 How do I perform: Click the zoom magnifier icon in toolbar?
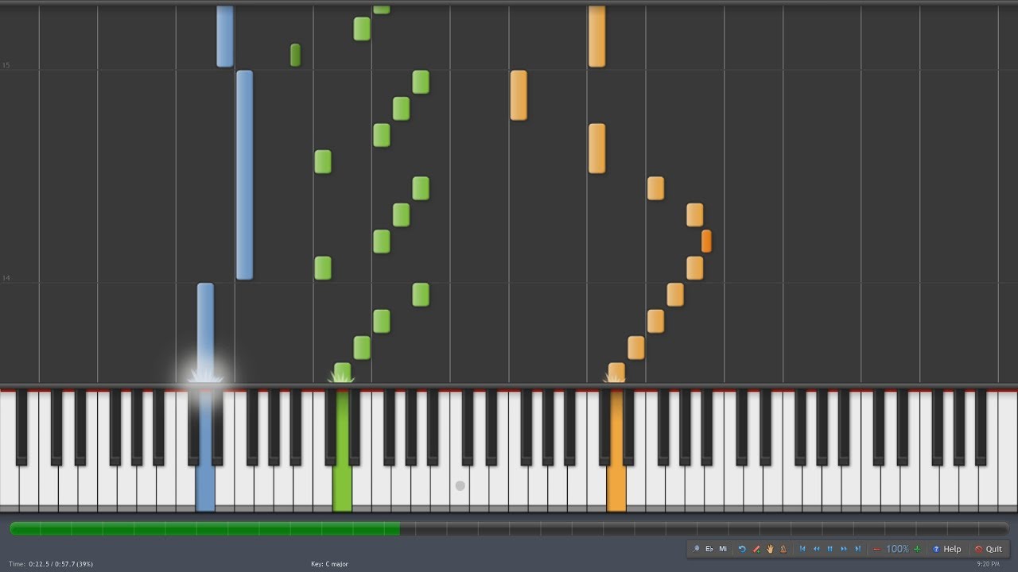pos(696,549)
